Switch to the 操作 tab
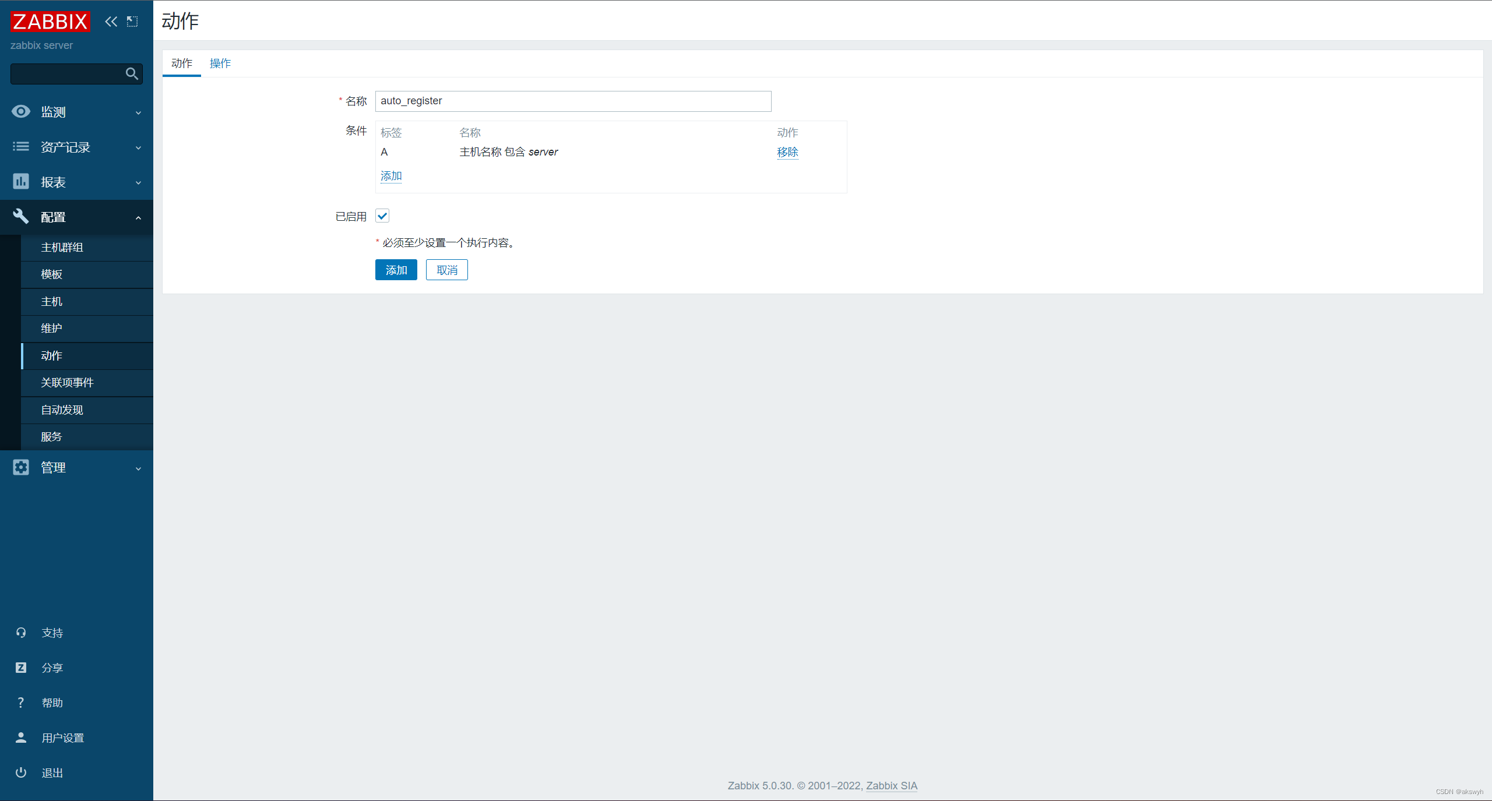This screenshot has height=801, width=1492. pyautogui.click(x=220, y=63)
